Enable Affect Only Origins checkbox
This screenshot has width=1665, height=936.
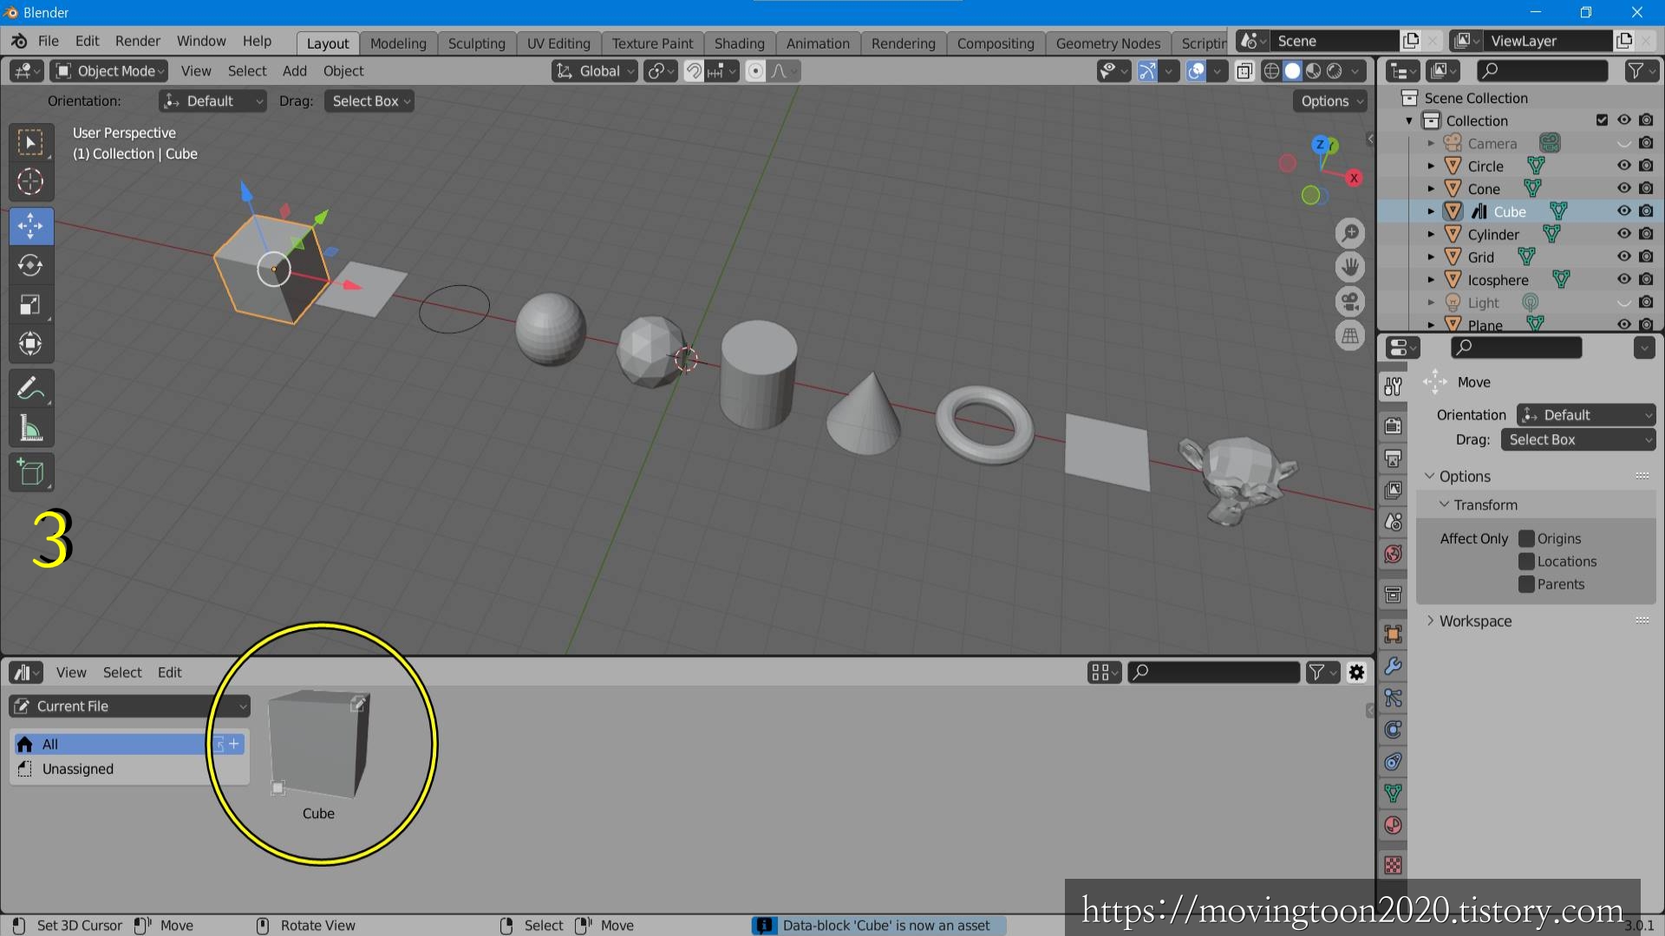[1526, 538]
